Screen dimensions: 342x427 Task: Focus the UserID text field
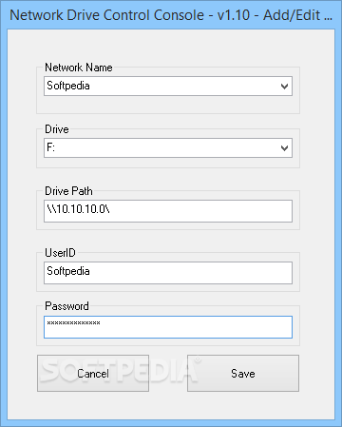[x=168, y=273]
